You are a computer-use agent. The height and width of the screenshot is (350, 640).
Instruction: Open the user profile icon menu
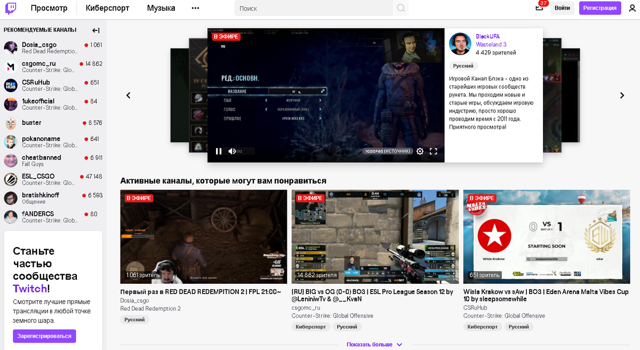coord(632,8)
